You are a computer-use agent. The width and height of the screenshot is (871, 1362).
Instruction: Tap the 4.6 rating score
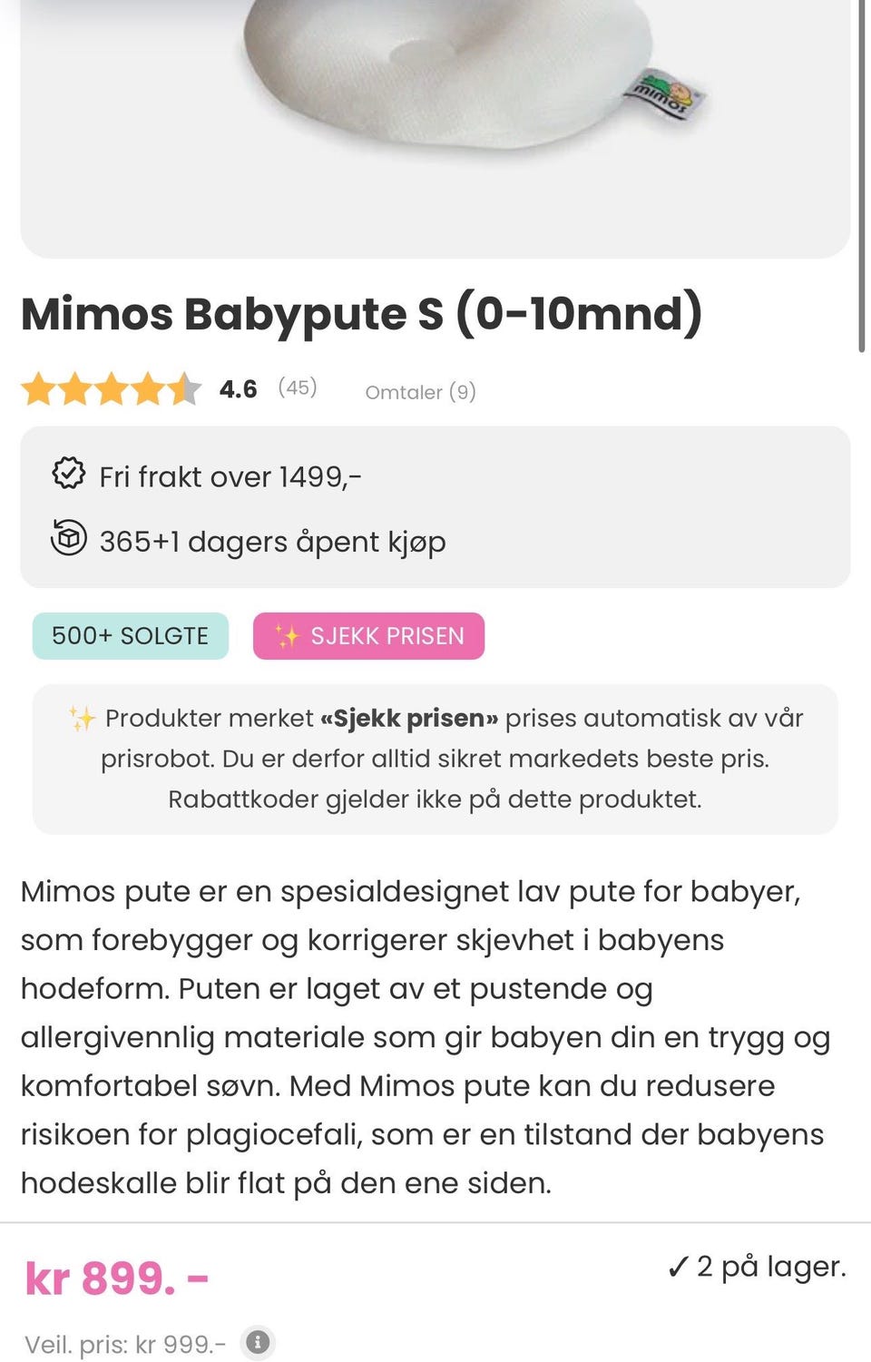click(238, 389)
